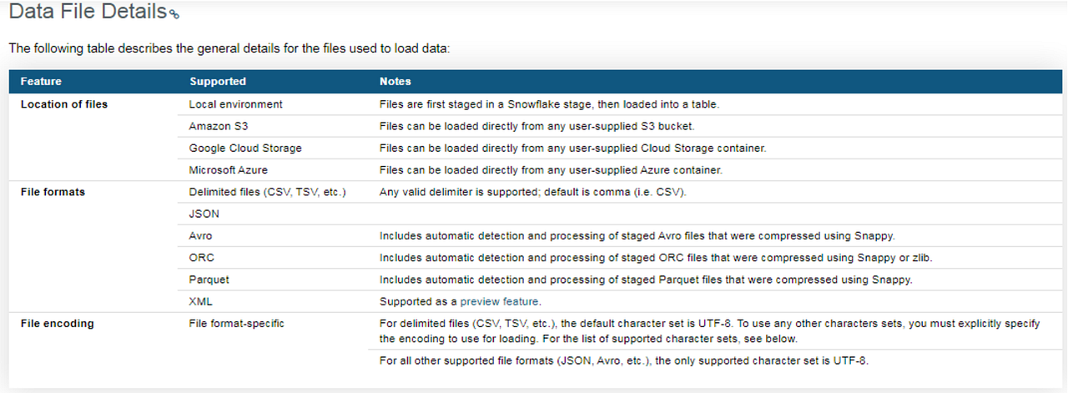Viewport: 1068px width, 393px height.
Task: Select the Feature column header
Action: click(41, 82)
